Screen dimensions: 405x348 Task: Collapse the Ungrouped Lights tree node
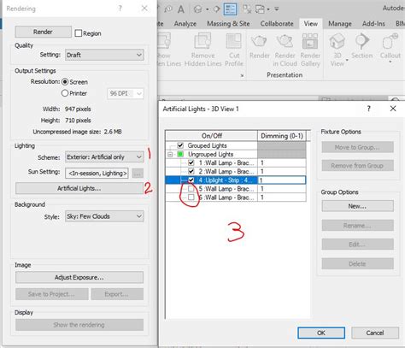pyautogui.click(x=170, y=154)
